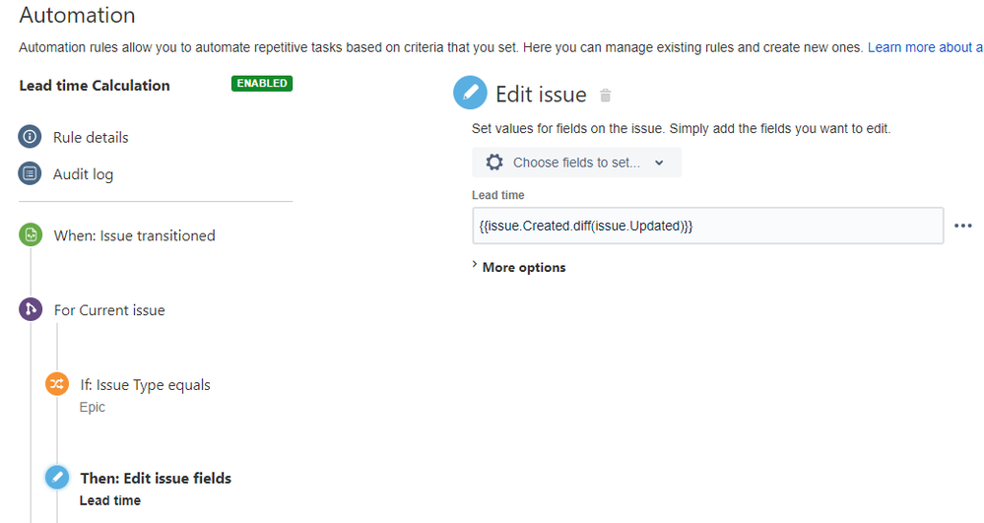
Task: Click the purple branch icon for Current issue
Action: point(31,309)
